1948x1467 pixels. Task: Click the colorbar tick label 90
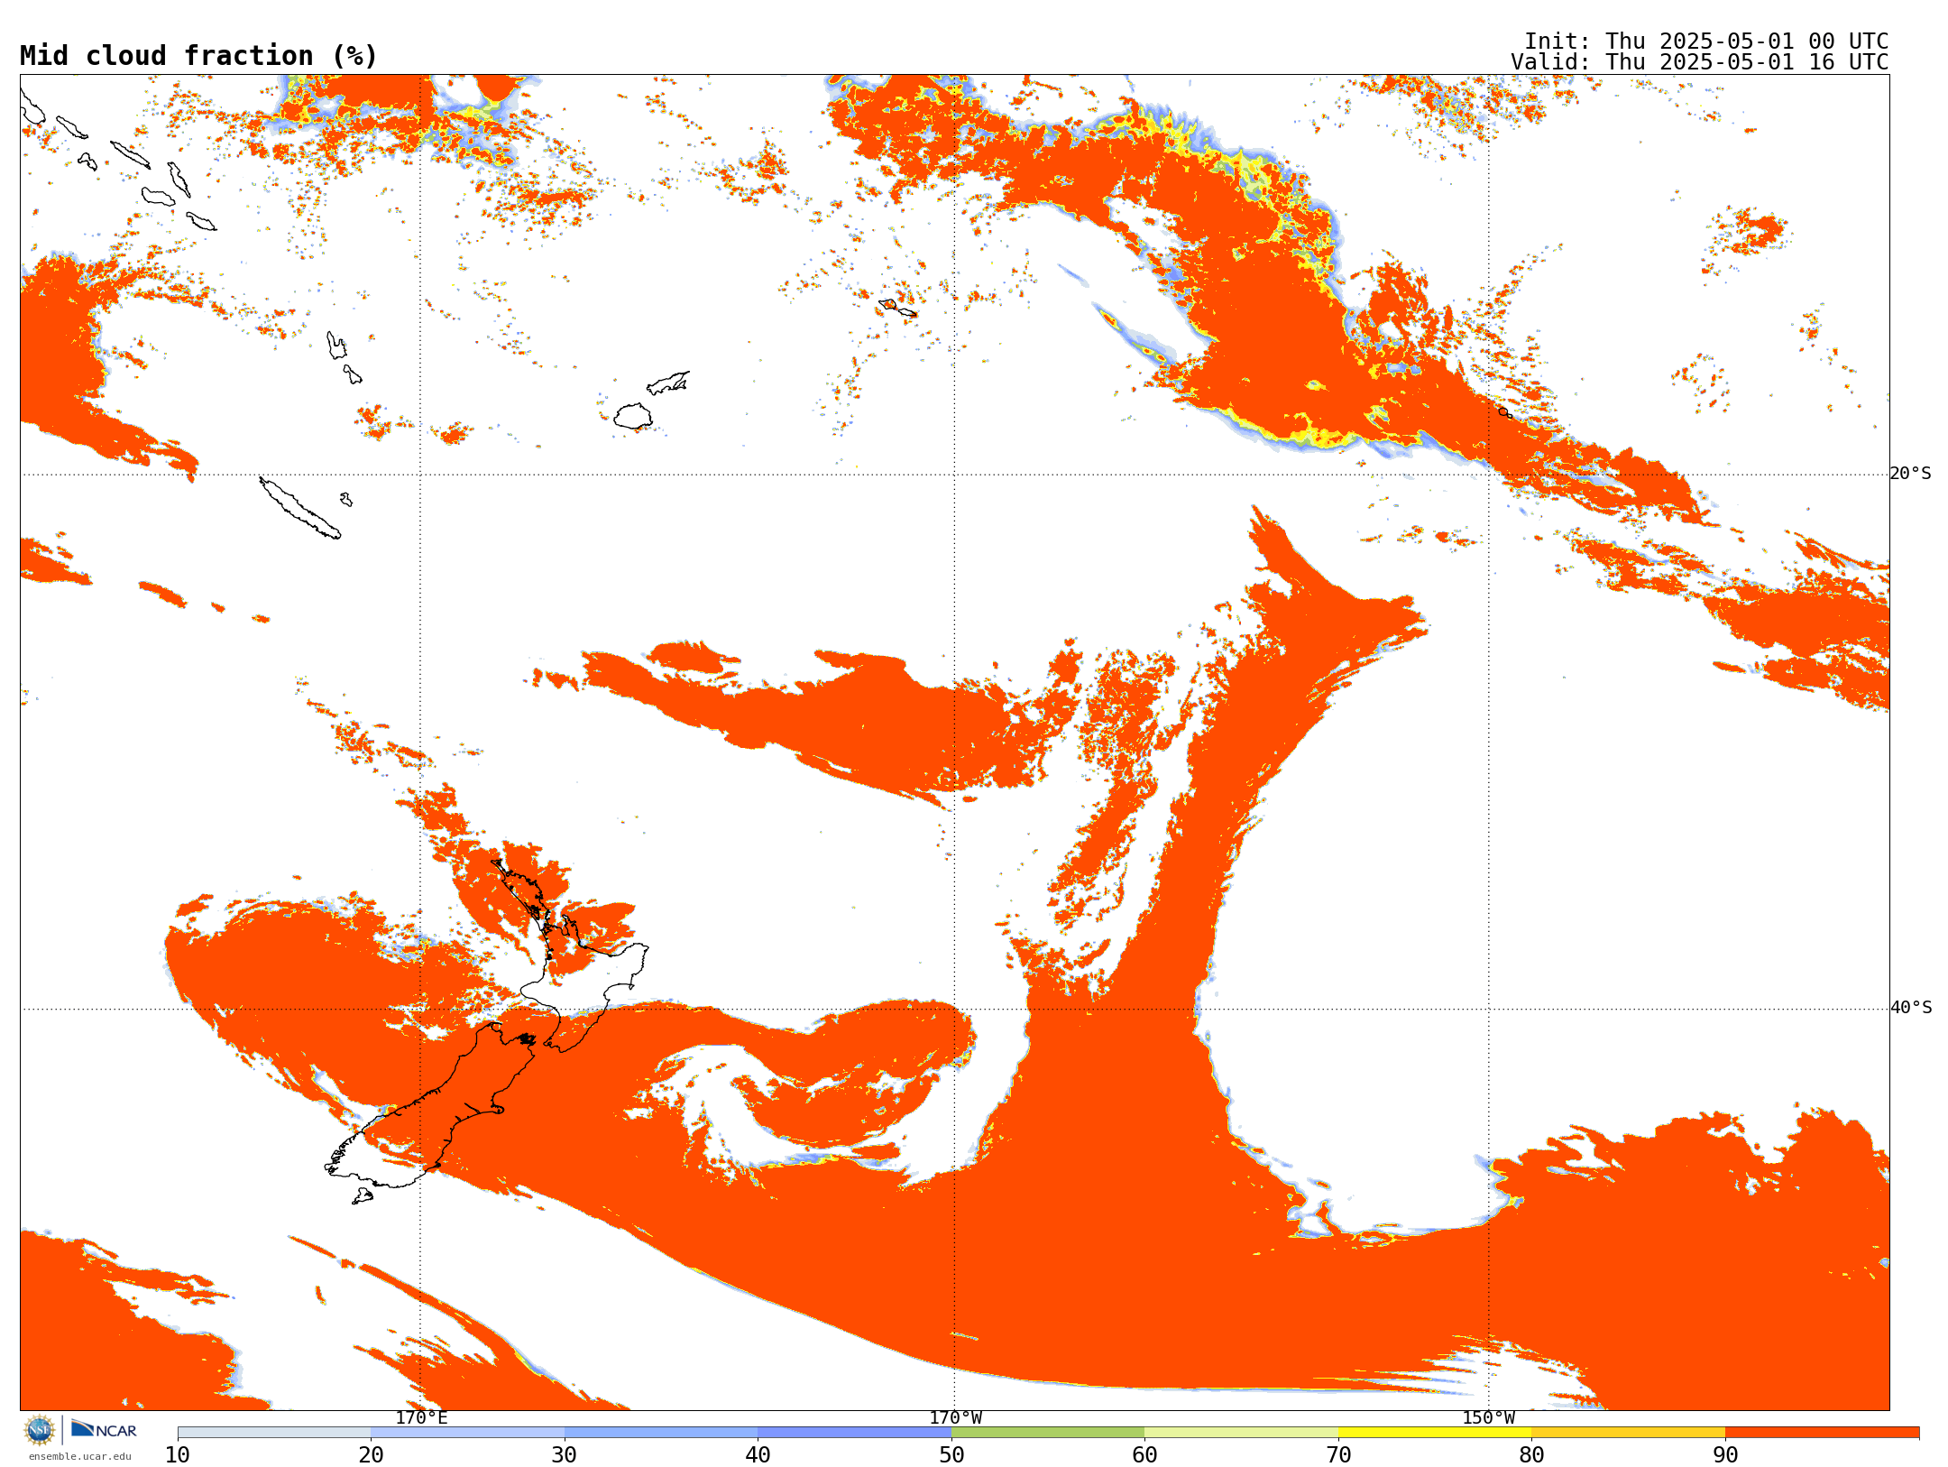tap(1725, 1455)
